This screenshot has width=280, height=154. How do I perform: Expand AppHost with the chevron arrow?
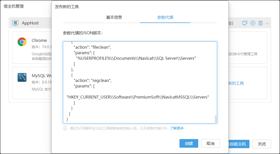[267, 23]
